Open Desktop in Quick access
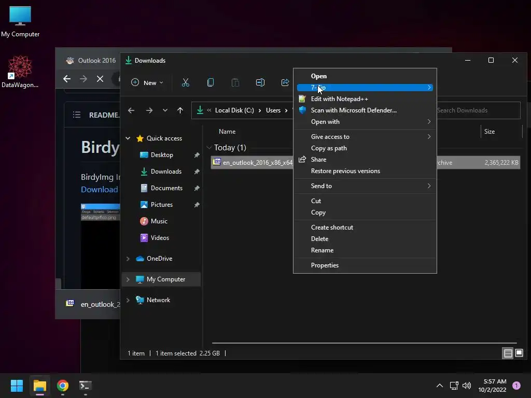Screen dimensions: 531x398 (162, 155)
